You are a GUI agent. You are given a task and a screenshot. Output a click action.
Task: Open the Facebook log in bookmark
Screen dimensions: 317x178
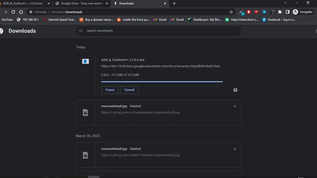point(279,20)
